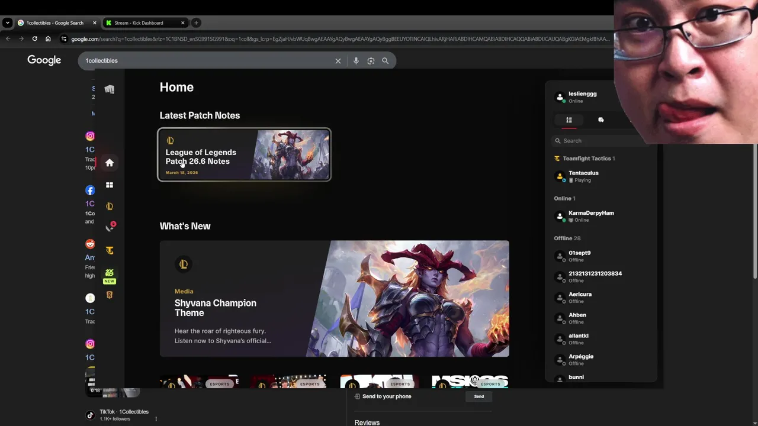This screenshot has width=758, height=426.
Task: Select friend allantkl
Action: click(x=601, y=339)
